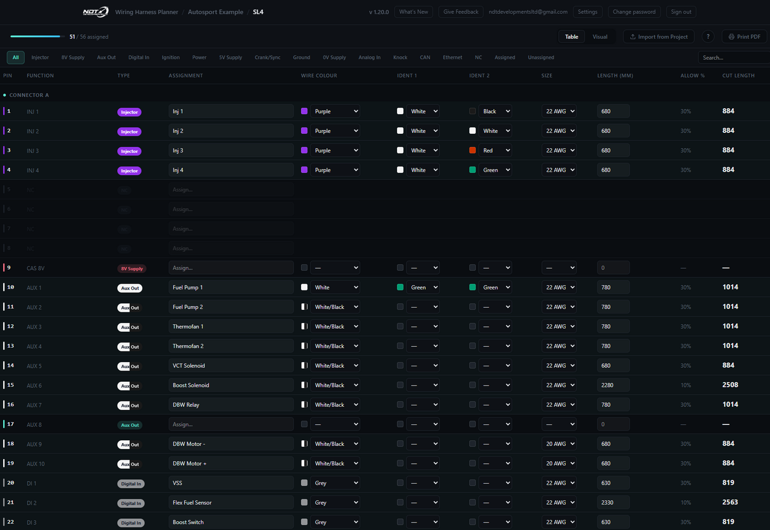770x530 pixels.
Task: Click the Aux Out badge for AUX 1
Action: pyautogui.click(x=129, y=288)
